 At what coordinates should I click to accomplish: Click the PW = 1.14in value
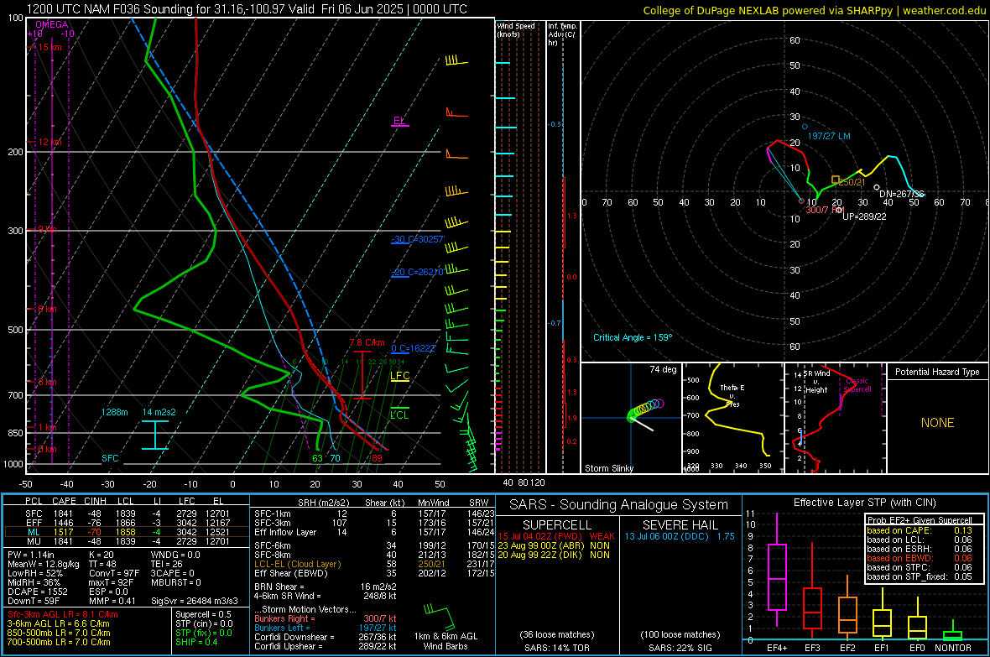33,555
